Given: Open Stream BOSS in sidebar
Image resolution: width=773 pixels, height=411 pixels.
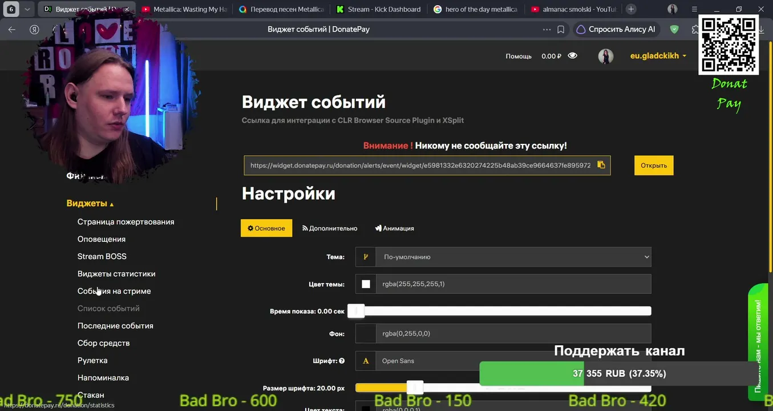Looking at the screenshot, I should (x=102, y=256).
